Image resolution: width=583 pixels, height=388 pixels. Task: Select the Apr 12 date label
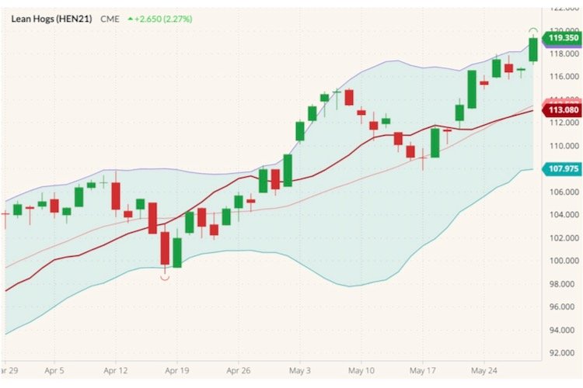(115, 371)
